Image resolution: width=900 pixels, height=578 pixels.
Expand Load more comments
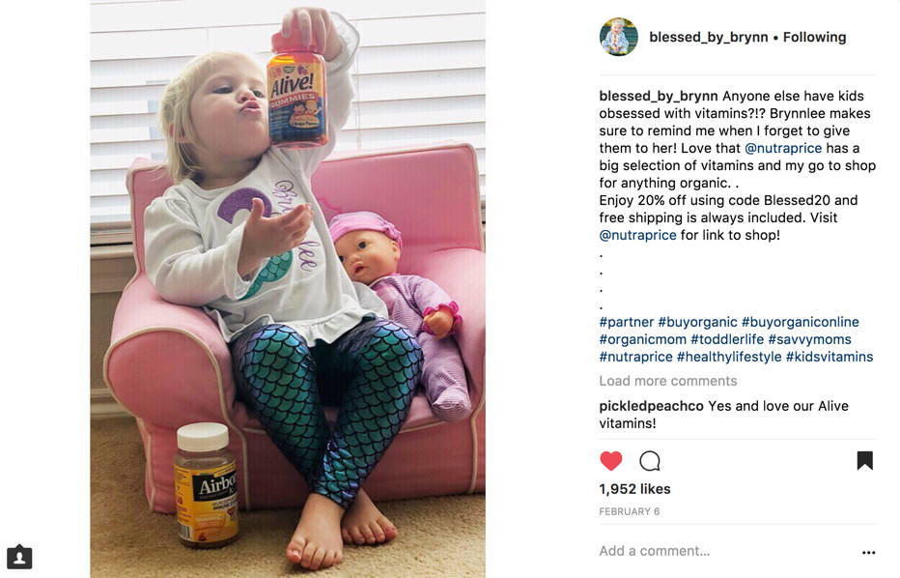click(x=668, y=381)
